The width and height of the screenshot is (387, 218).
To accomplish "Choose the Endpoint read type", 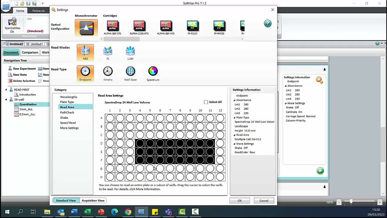I will [85, 74].
